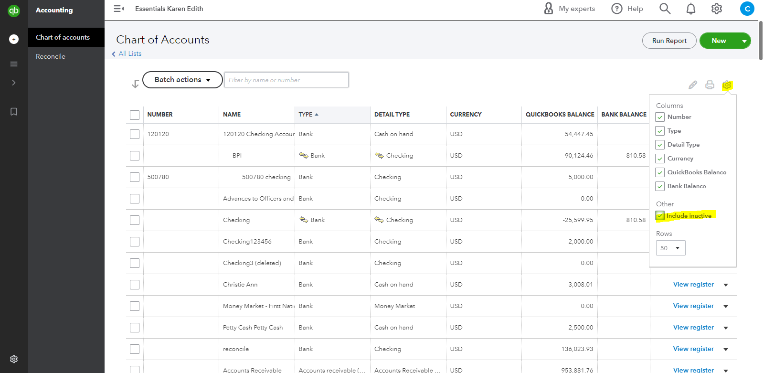Open Reconcile in the side menu

[x=51, y=56]
